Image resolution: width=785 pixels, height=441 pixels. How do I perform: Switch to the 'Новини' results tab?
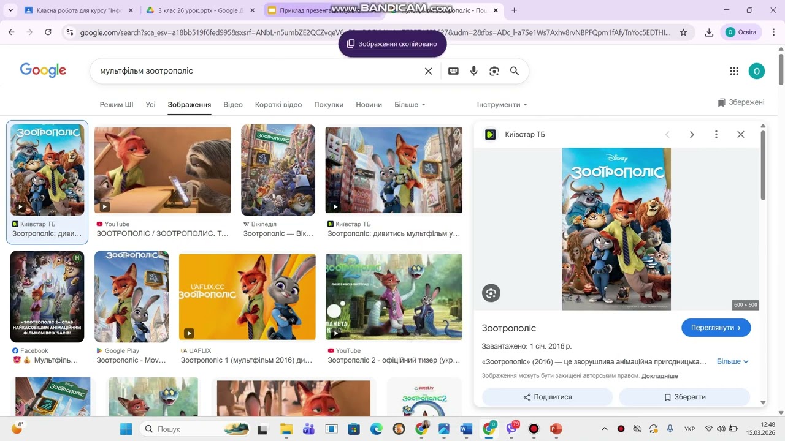coord(369,105)
